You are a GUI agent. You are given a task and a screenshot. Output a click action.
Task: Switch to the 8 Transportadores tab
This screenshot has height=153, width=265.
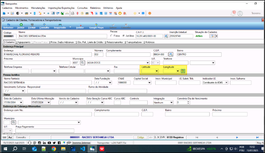point(133,42)
